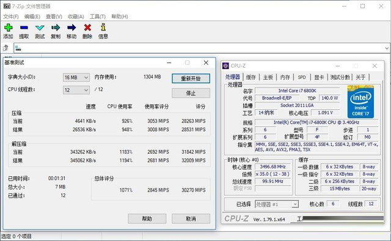Click the core speed 3496.68 MHz field

tap(273, 167)
